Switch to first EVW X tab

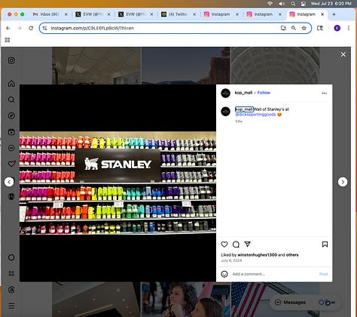click(93, 14)
